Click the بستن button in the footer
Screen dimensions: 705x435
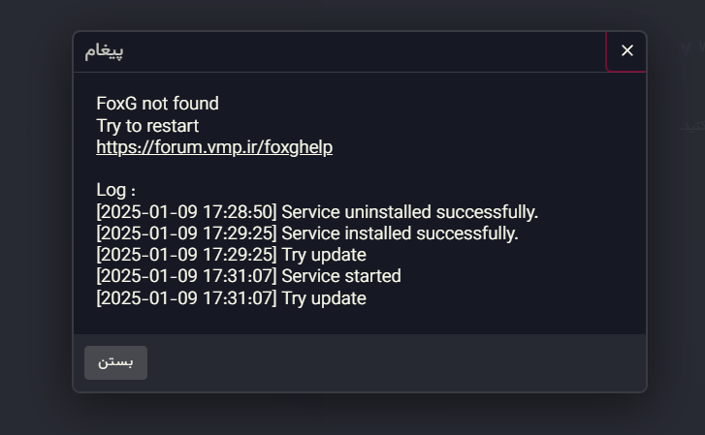click(x=115, y=362)
